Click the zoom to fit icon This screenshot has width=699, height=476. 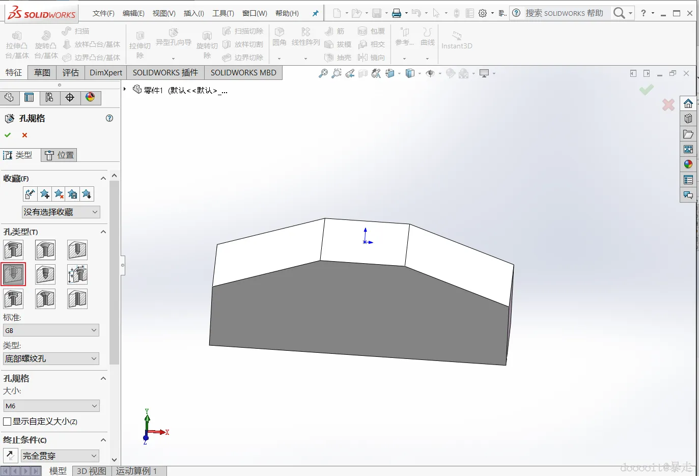(323, 73)
